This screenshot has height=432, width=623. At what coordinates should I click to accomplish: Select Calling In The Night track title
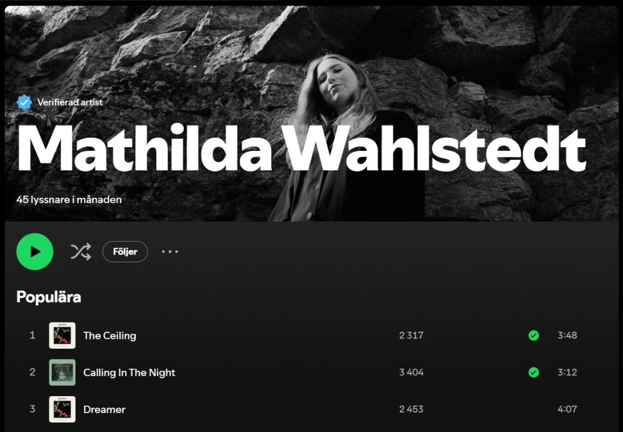(x=129, y=373)
